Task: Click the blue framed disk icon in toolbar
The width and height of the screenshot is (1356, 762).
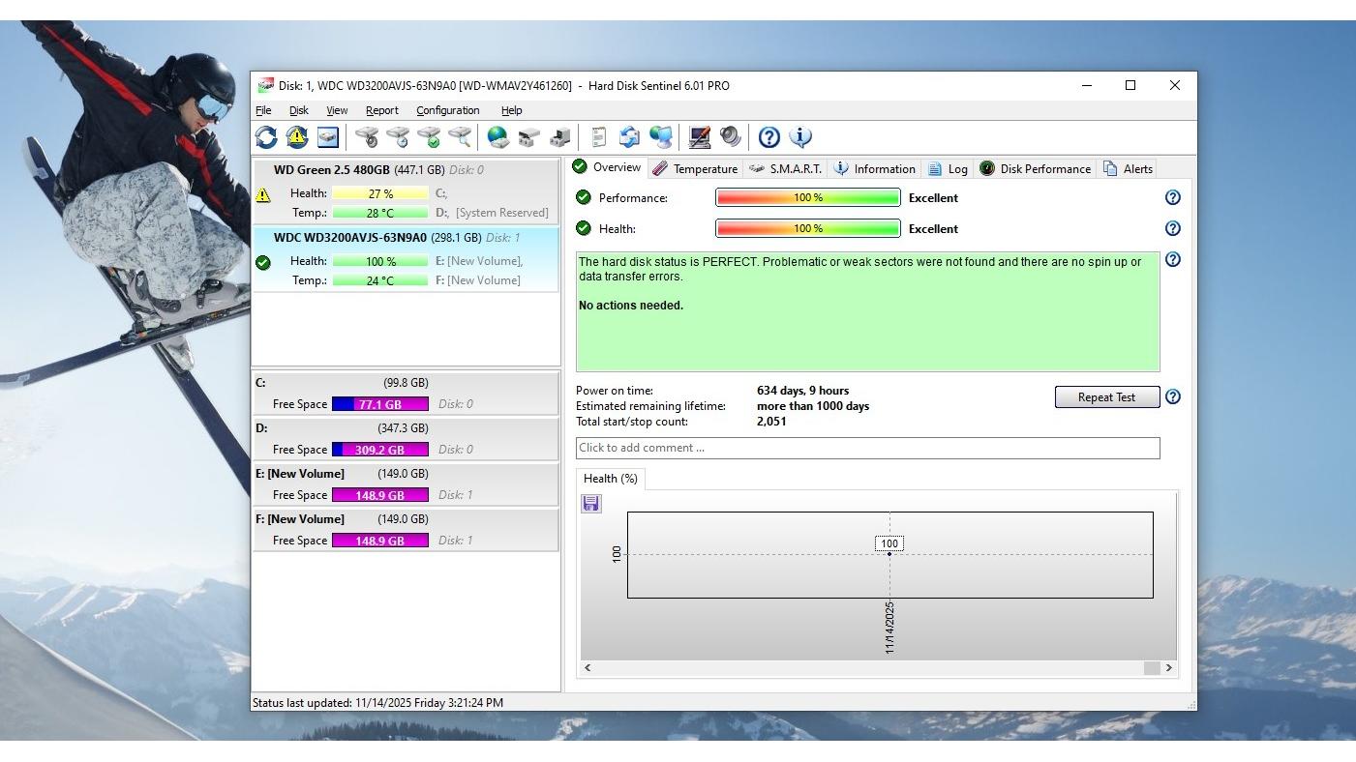Action: [327, 137]
